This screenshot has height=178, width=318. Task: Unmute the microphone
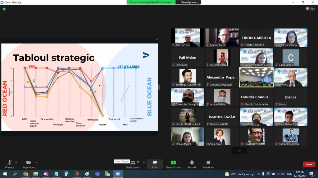tap(9, 163)
